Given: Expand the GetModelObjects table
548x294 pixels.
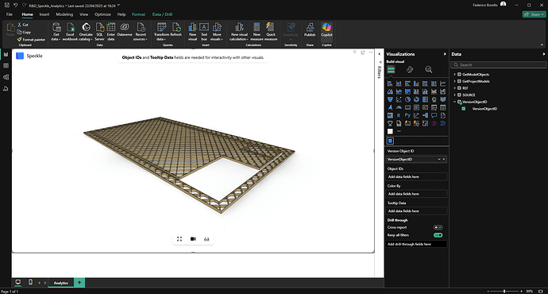Looking at the screenshot, I should click(454, 75).
